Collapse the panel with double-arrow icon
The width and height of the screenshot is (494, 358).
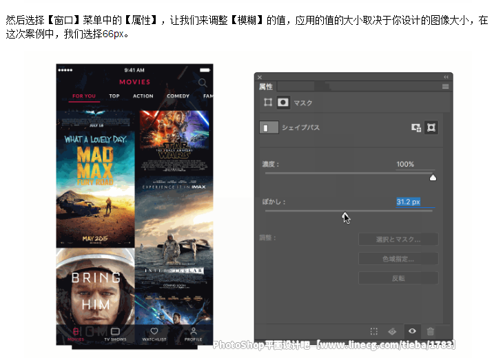click(x=446, y=77)
